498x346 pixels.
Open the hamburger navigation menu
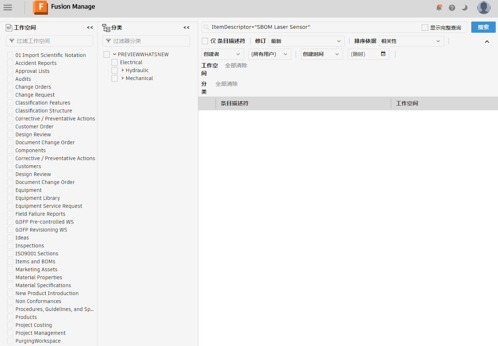tap(8, 8)
